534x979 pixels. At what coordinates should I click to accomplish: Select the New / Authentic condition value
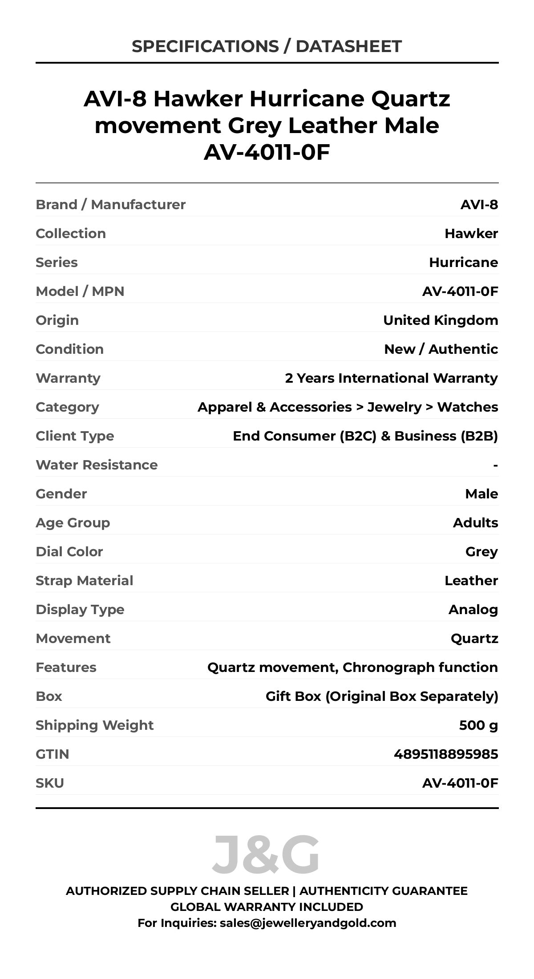coord(441,349)
